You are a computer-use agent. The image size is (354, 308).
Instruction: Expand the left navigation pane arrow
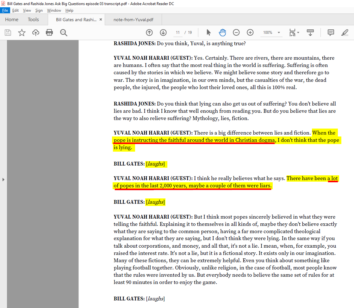(x=3, y=179)
